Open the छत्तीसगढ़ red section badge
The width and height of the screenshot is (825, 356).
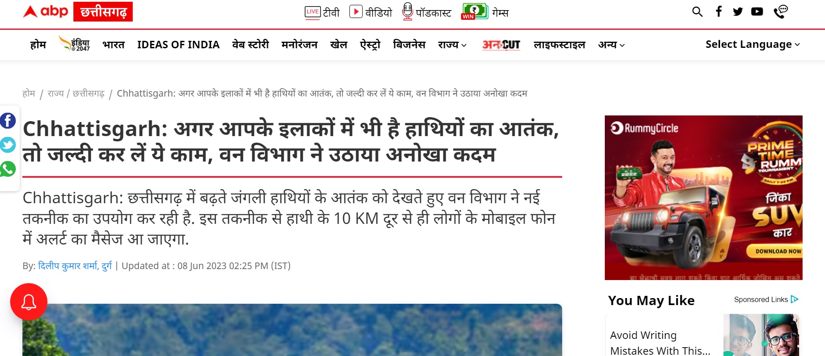tap(103, 12)
